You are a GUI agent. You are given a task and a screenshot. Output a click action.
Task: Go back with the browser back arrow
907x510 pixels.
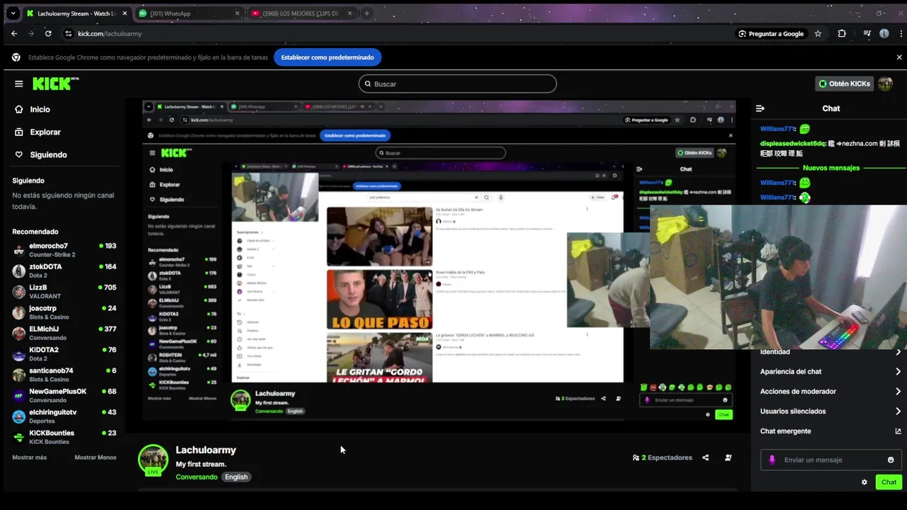[14, 33]
